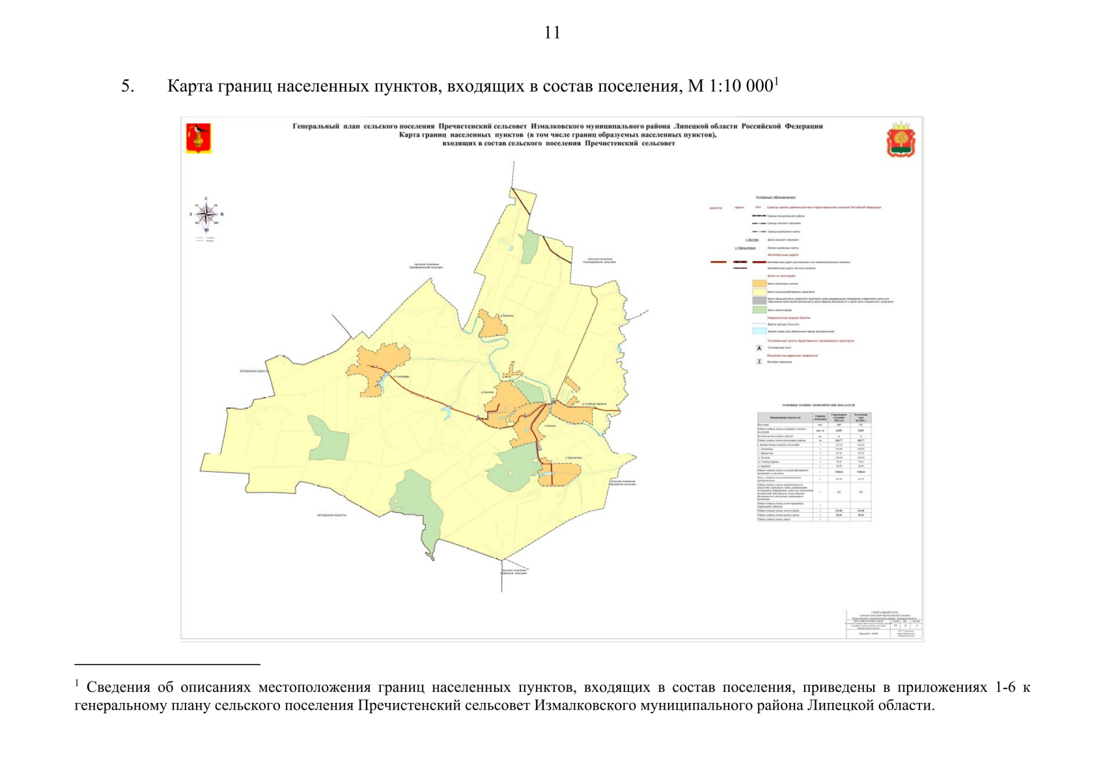This screenshot has width=1105, height=781.
Task: Click the 'Условные обозначения' legend heading
Action: pyautogui.click(x=775, y=197)
